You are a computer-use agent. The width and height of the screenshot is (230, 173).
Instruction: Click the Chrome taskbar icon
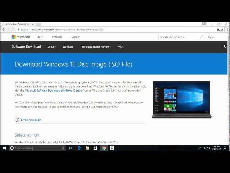click(104, 148)
